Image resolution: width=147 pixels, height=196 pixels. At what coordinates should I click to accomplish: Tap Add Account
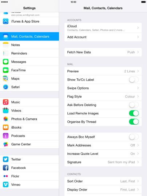coord(103,37)
